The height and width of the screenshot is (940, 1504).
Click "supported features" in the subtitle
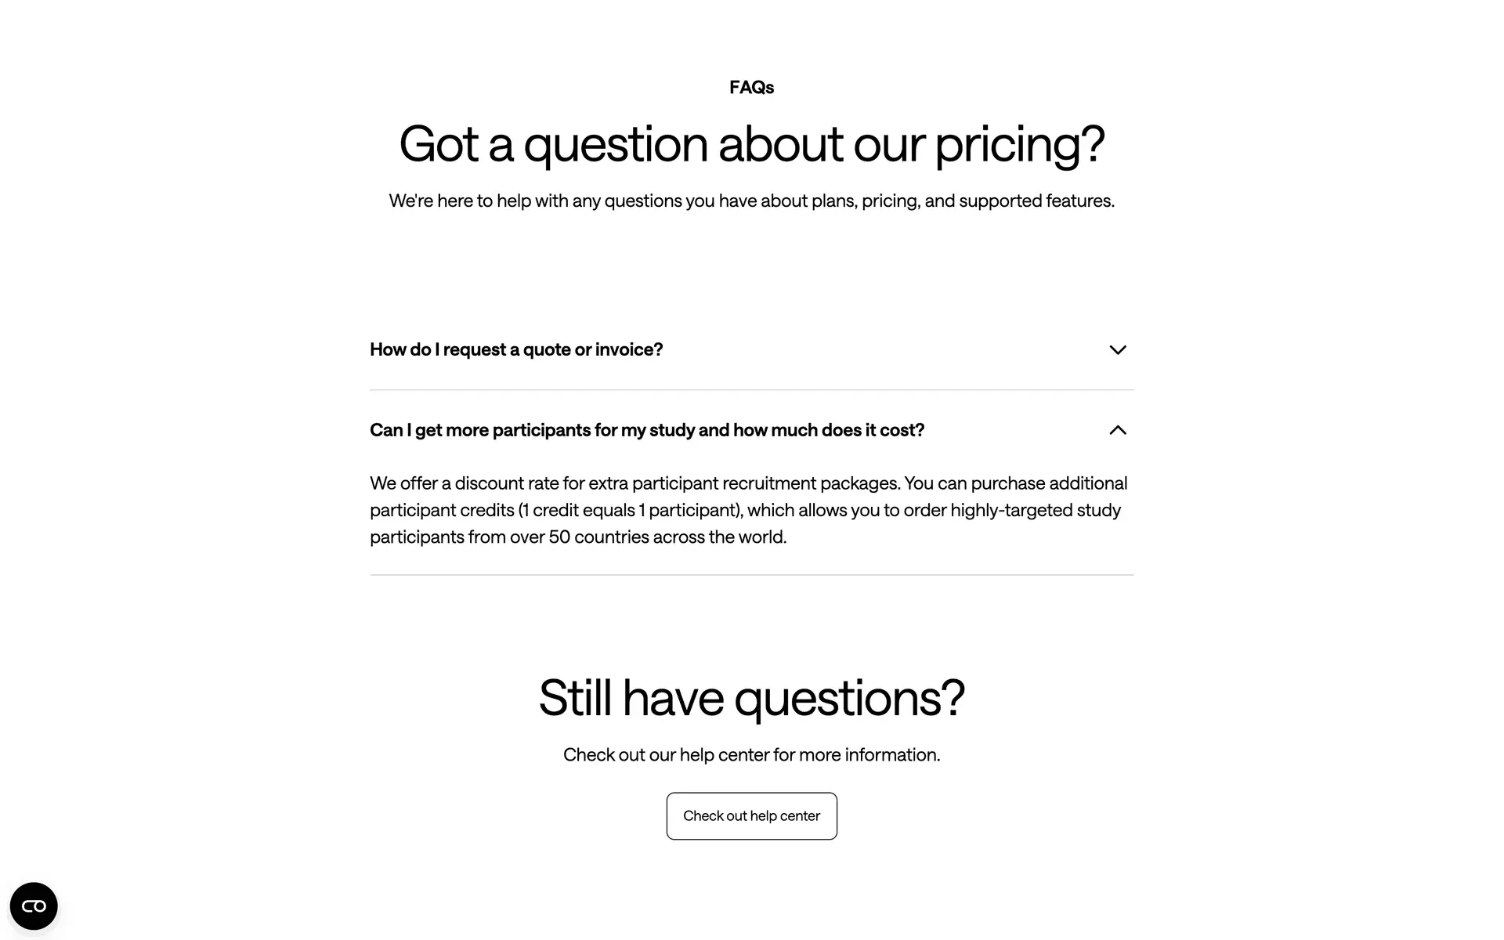pos(1036,201)
